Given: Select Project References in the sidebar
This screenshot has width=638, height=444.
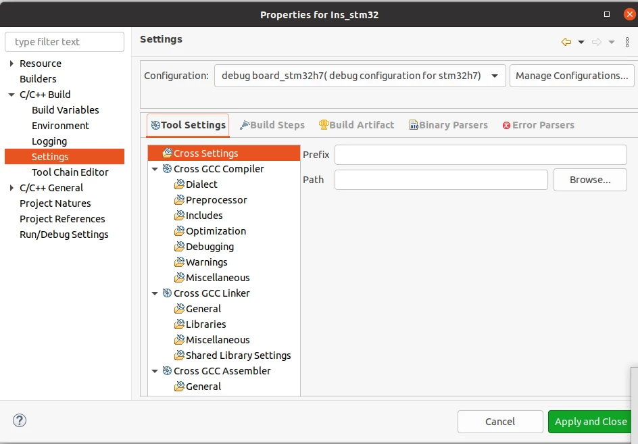Looking at the screenshot, I should pyautogui.click(x=62, y=219).
